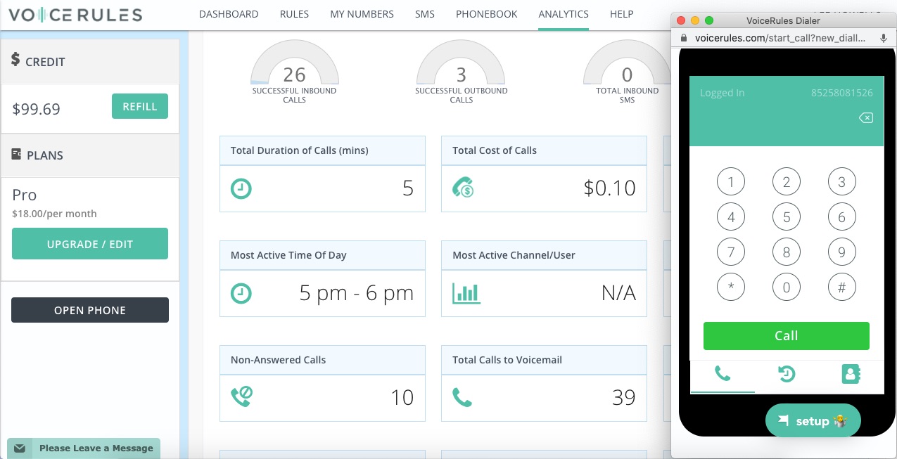Click the Refill credit button
Viewport: 897px width, 459px height.
140,106
